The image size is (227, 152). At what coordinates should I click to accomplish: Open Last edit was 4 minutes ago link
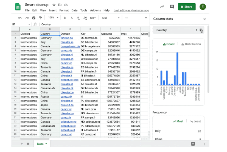click(131, 10)
